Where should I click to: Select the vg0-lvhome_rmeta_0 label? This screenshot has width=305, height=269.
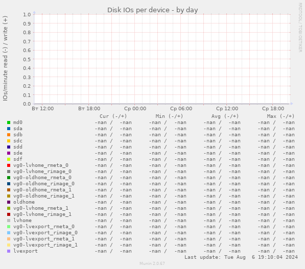point(41,165)
